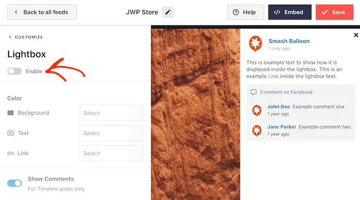360x200 pixels.
Task: Close the lightbox preview with X
Action: click(356, 35)
